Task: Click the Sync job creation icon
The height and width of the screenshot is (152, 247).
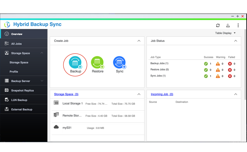Action: coord(119,62)
